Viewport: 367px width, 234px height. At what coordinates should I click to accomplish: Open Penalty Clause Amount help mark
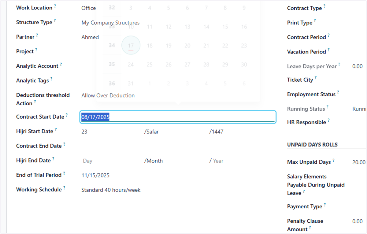click(x=310, y=228)
